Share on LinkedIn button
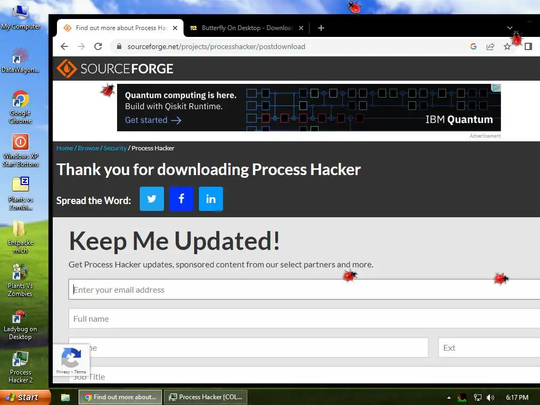 coord(211,199)
